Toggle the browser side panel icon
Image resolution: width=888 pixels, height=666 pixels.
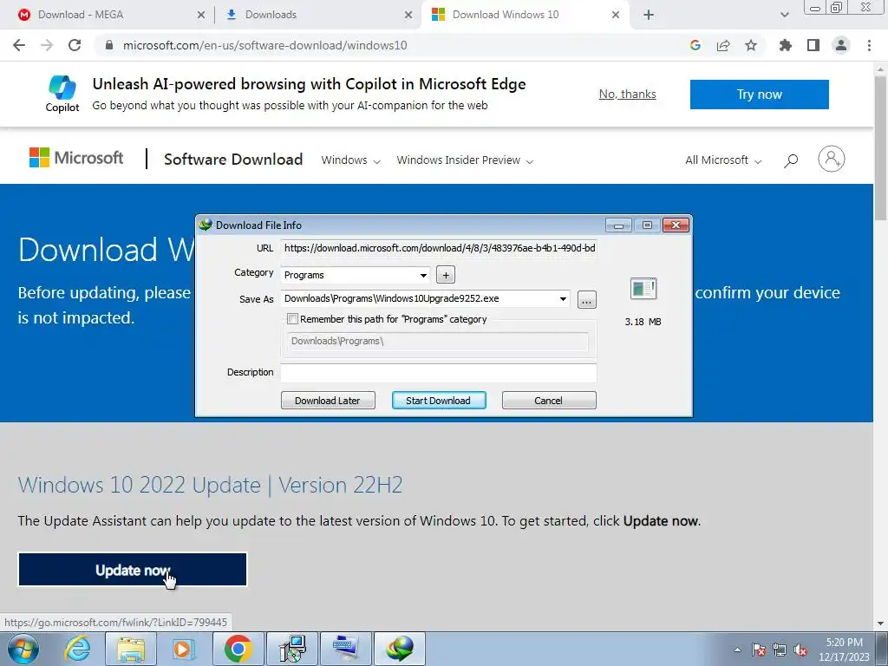click(x=813, y=45)
